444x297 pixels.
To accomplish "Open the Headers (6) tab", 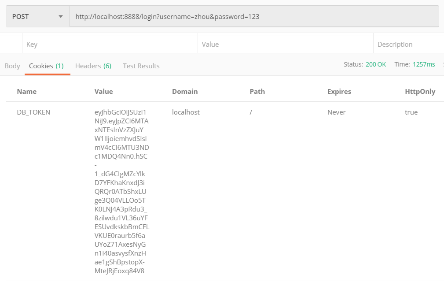I will 93,66.
